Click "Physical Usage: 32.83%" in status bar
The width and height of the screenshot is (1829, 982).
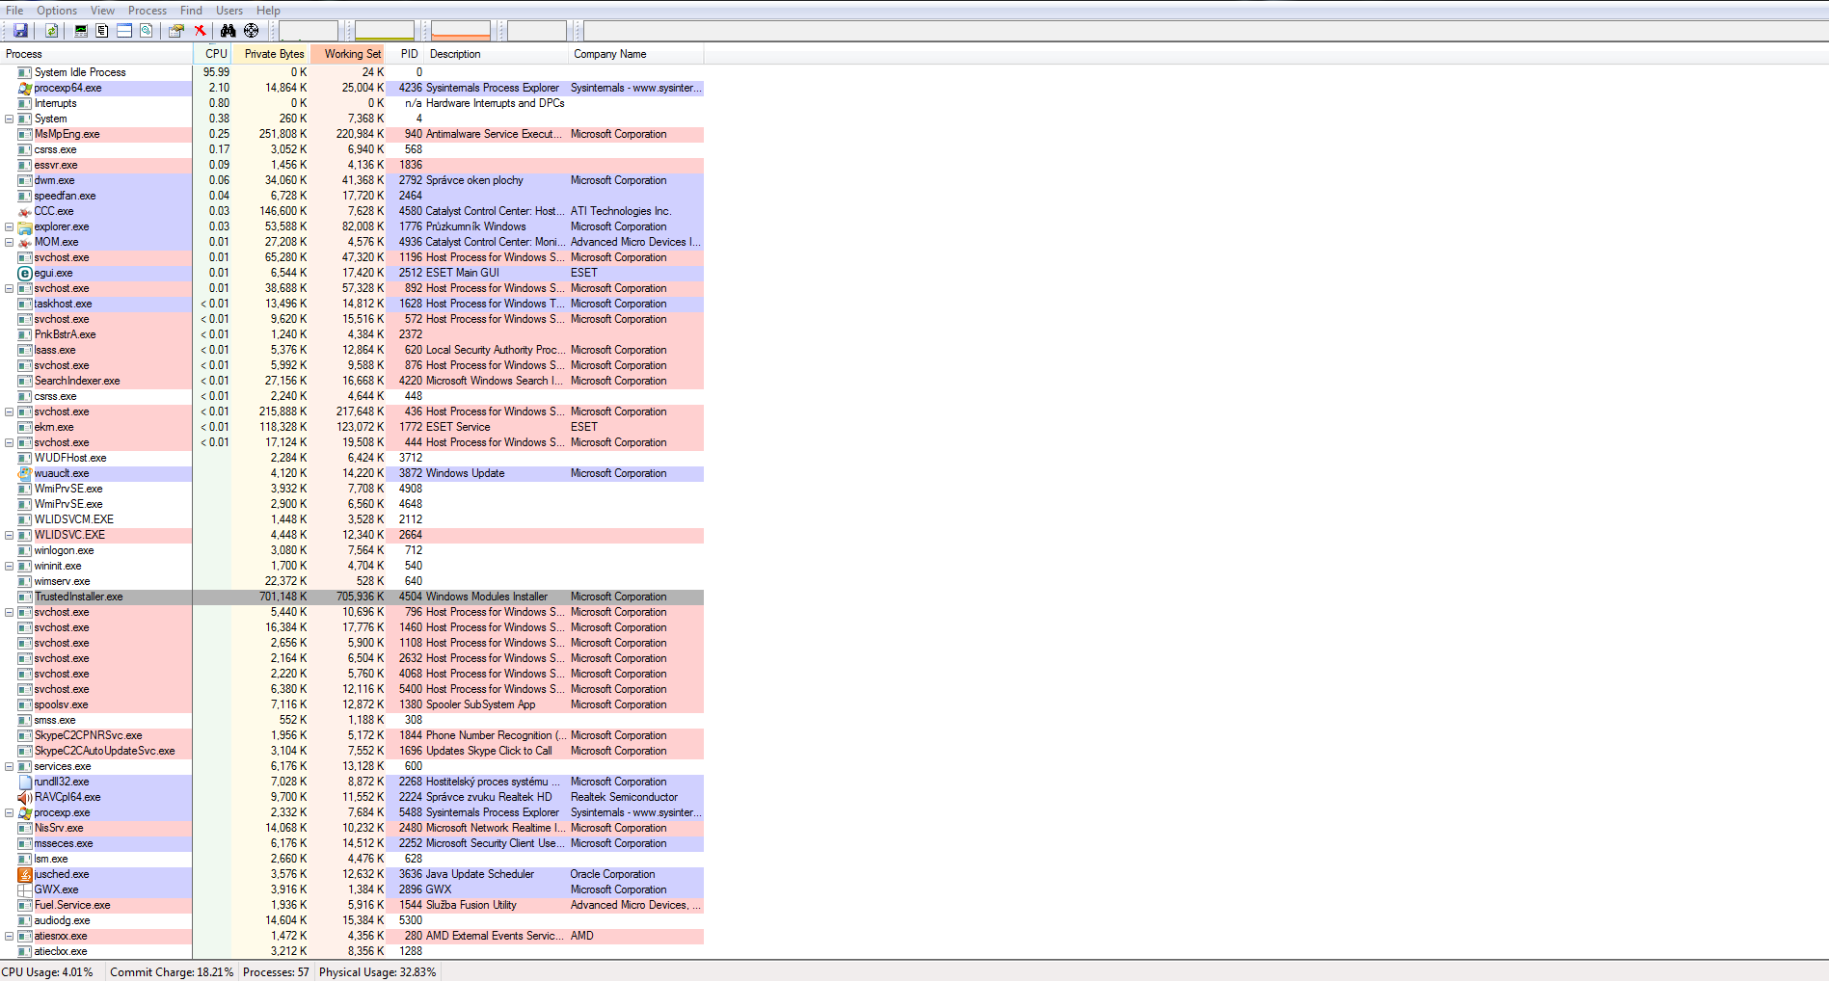click(x=378, y=972)
